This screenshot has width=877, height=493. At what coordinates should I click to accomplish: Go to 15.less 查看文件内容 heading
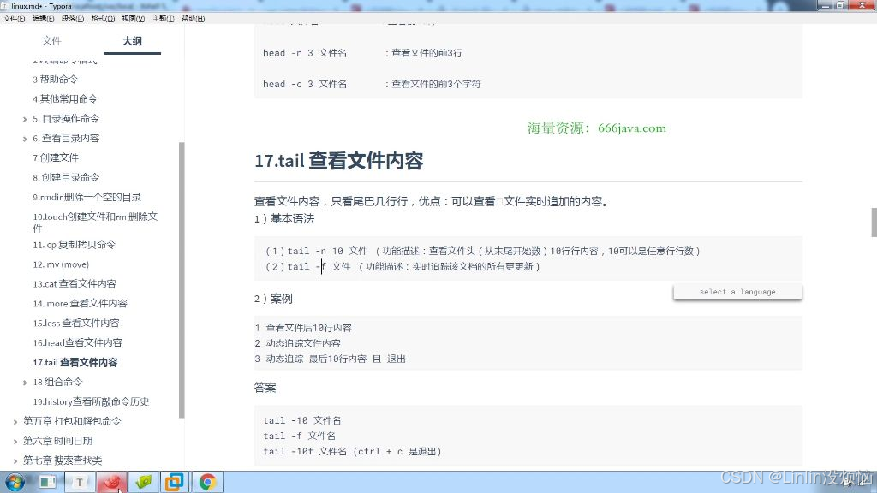(x=76, y=323)
